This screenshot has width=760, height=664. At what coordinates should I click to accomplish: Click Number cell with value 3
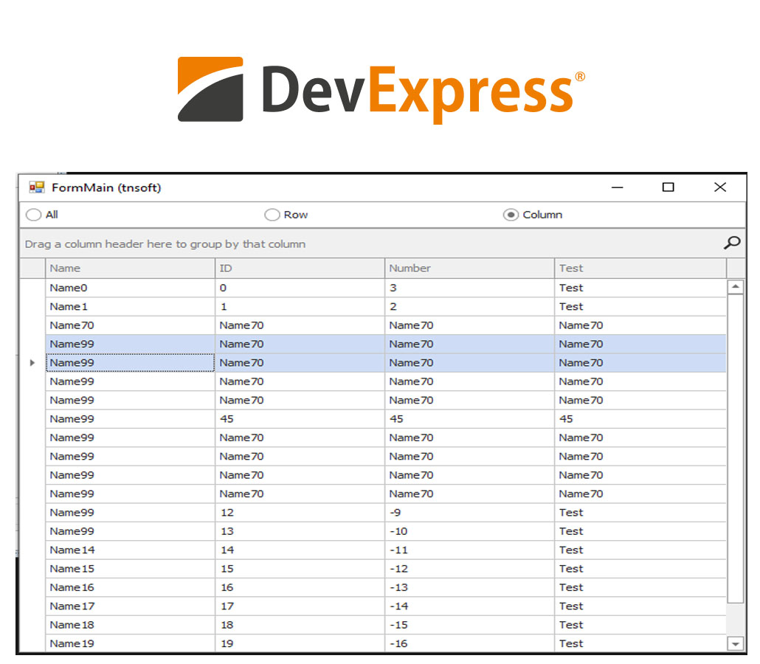pos(469,288)
